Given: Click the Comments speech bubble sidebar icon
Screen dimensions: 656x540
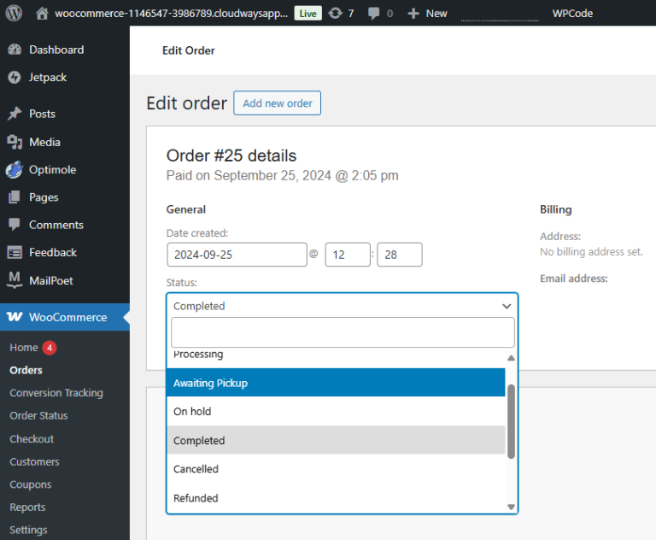Looking at the screenshot, I should tap(15, 225).
